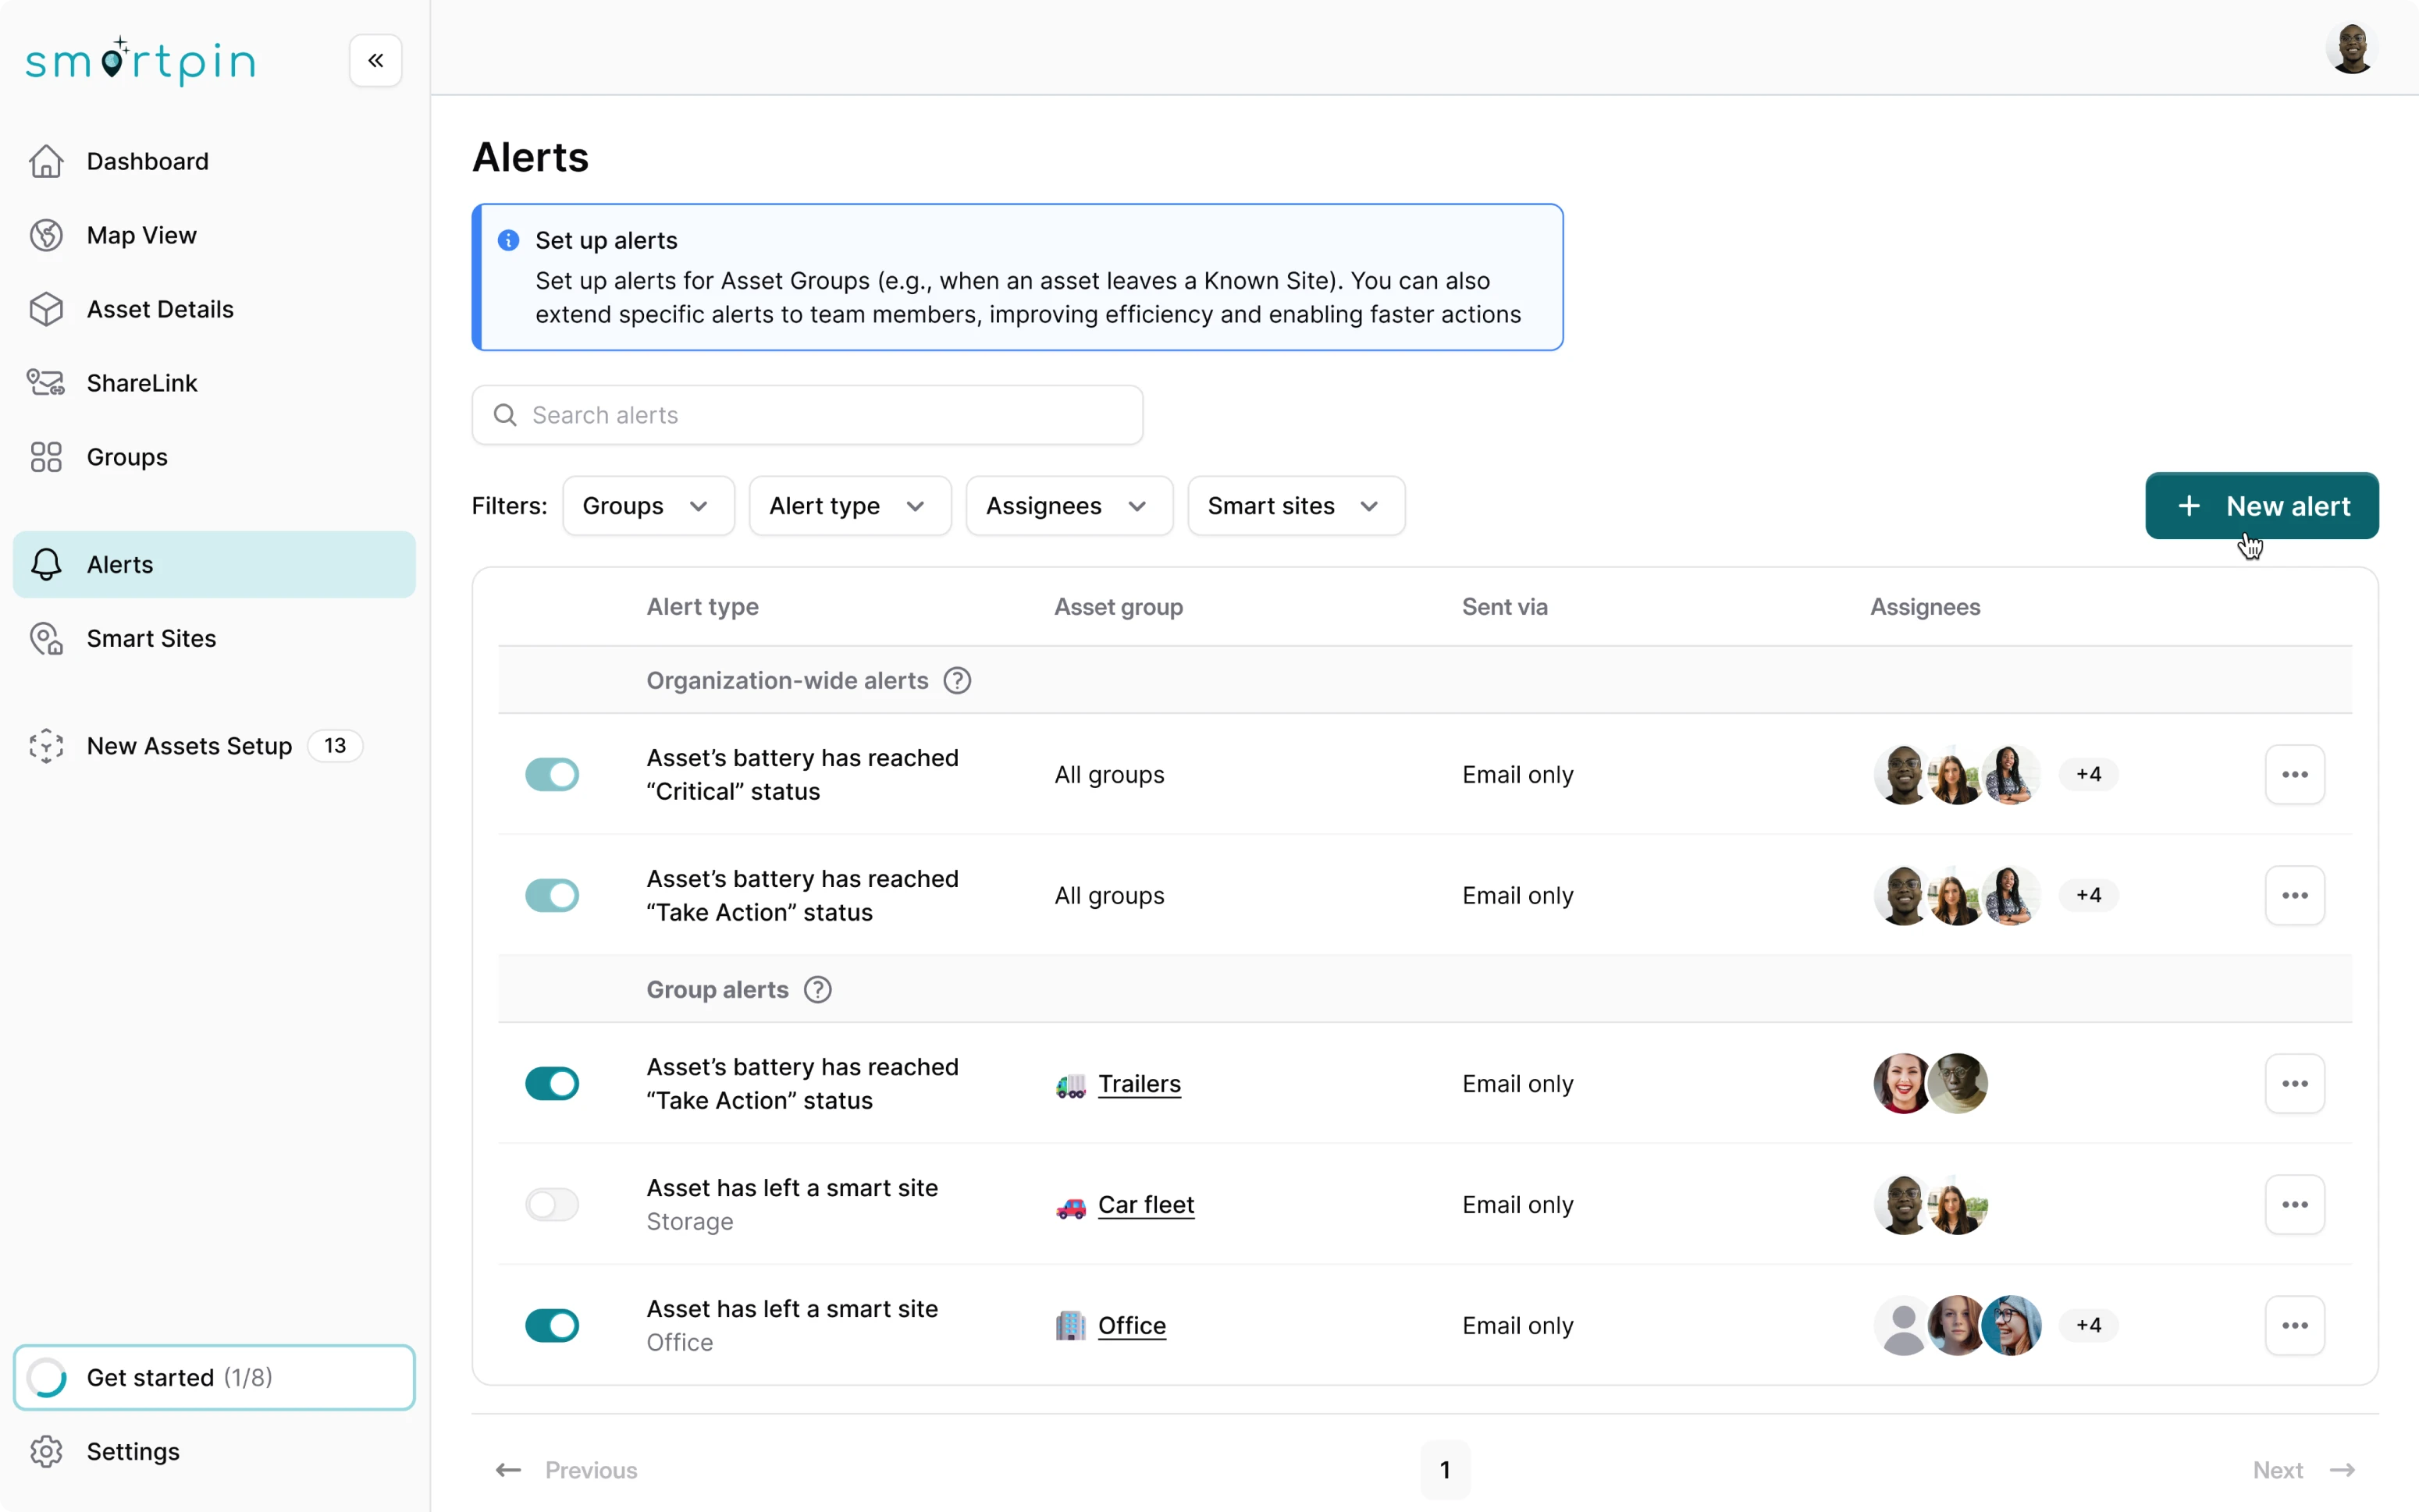Screen dimensions: 2419x1512
Task: Turn off the Office smart site alert
Action: [552, 1325]
